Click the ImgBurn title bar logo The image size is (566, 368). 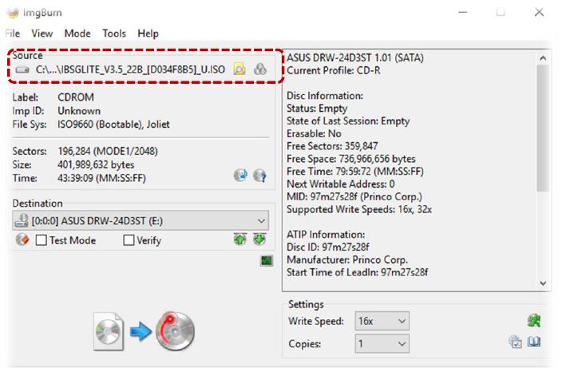click(13, 13)
